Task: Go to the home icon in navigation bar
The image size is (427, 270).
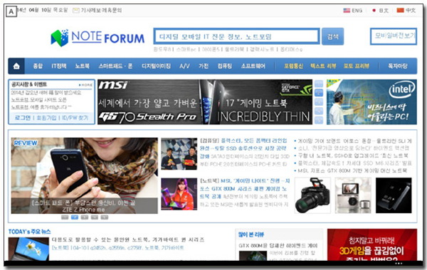Action: (x=16, y=66)
